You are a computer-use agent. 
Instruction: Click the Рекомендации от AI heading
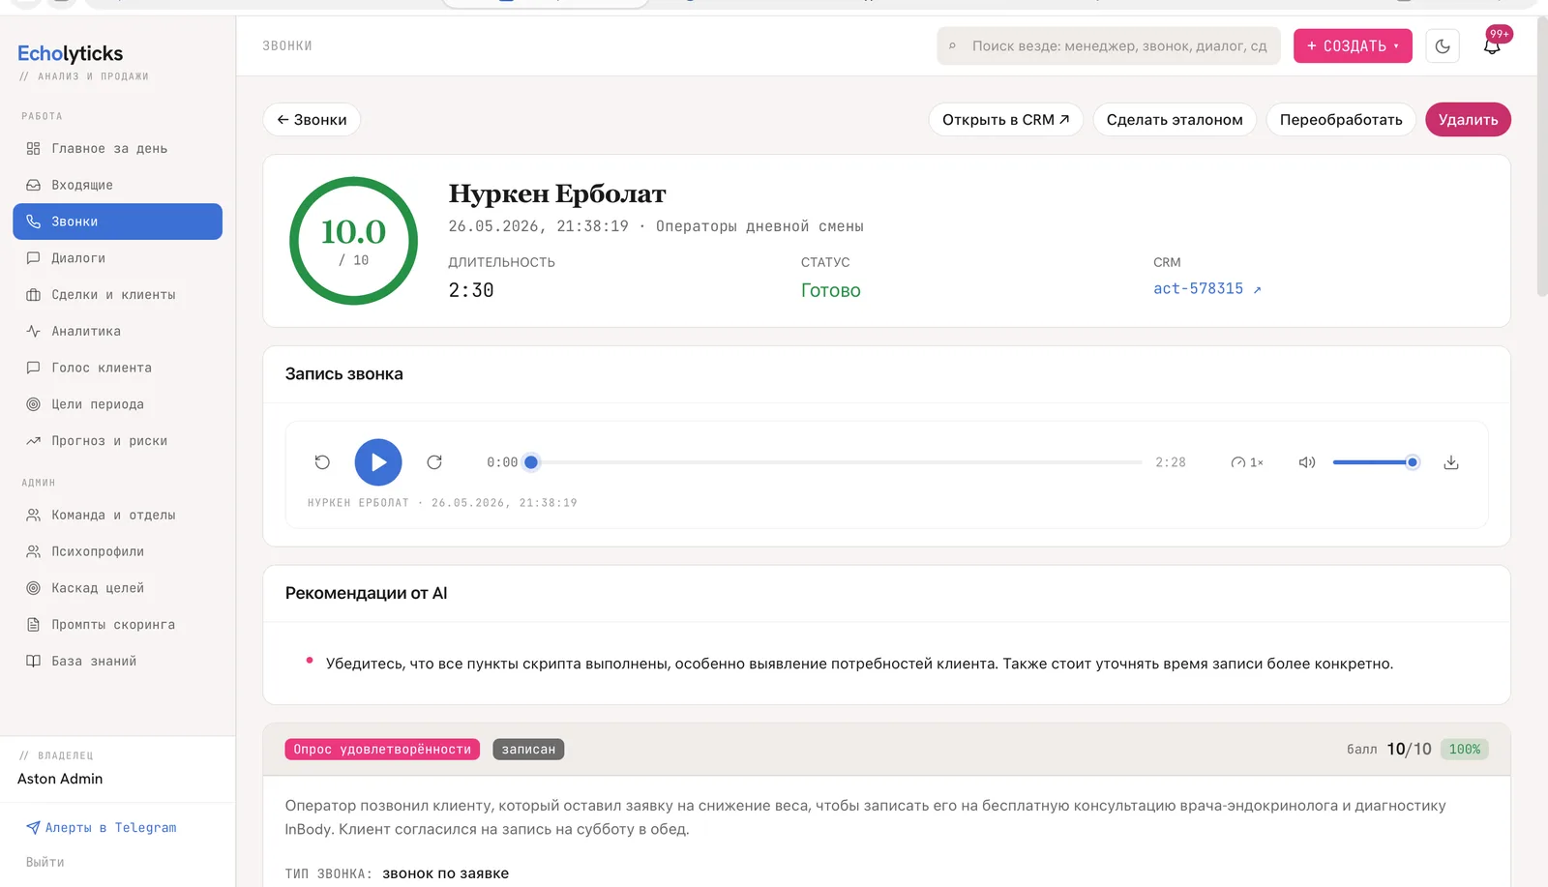click(x=367, y=593)
